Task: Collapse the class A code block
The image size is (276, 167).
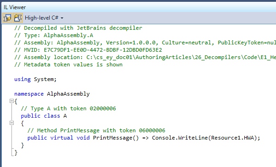Action: tap(11, 123)
